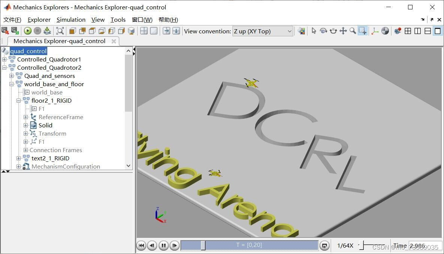Click the Zoom to region tool
Viewport: 444px width, 254px height.
pyautogui.click(x=363, y=31)
